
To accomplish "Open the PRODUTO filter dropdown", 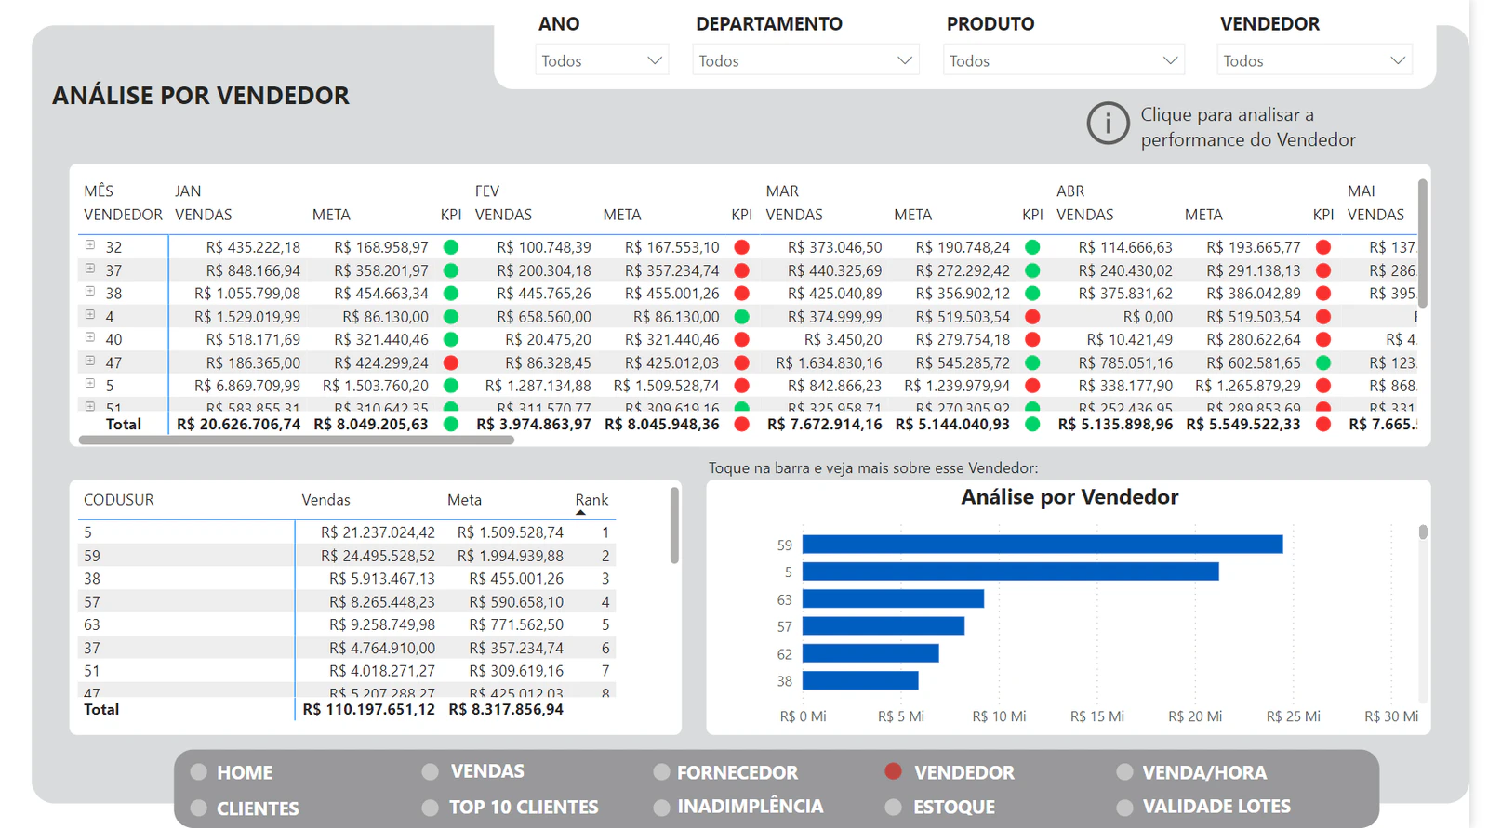I will (1064, 60).
